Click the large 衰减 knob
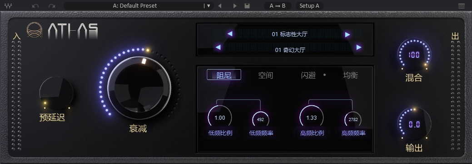472x164 pixels. [139, 88]
